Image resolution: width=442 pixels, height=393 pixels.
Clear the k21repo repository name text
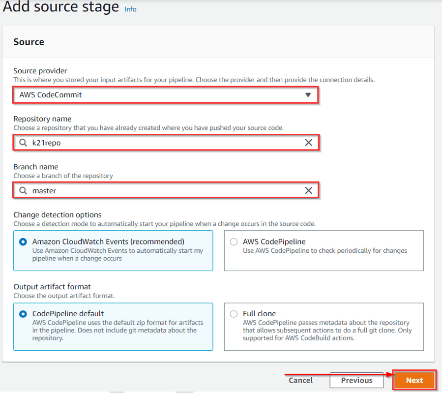point(309,143)
